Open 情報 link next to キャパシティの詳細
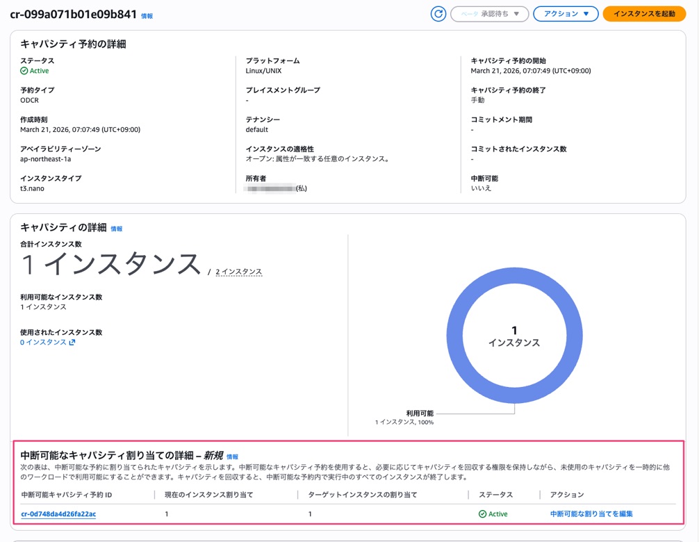Viewport: 699px width, 542px height. tap(117, 229)
